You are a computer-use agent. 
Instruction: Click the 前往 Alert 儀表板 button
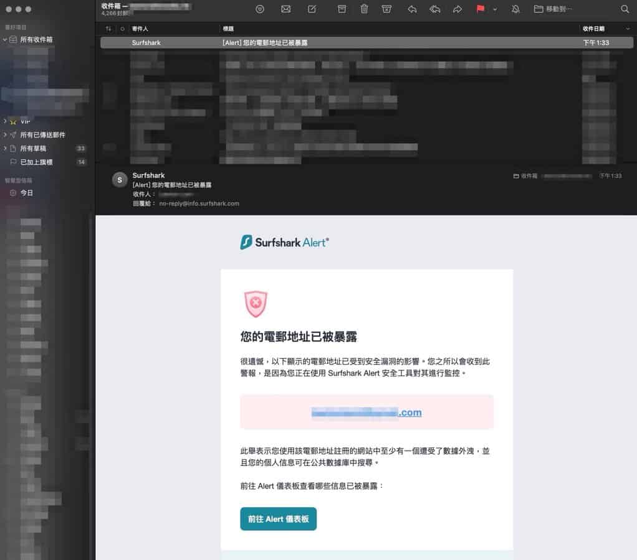pyautogui.click(x=278, y=519)
